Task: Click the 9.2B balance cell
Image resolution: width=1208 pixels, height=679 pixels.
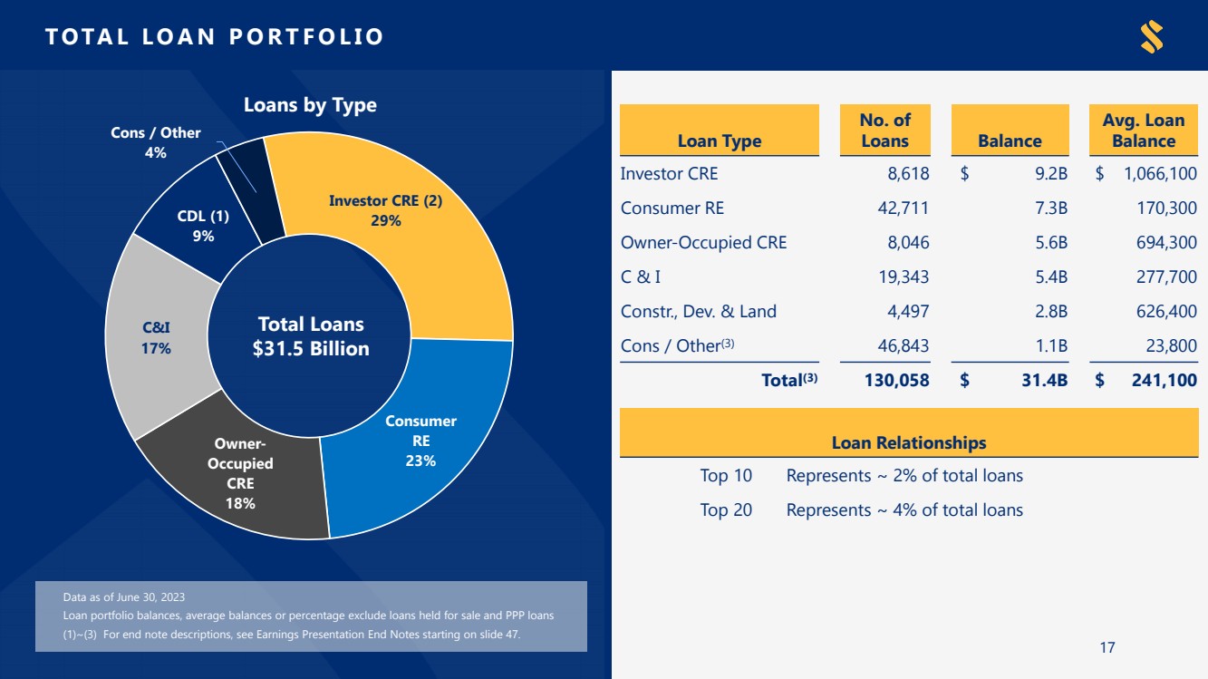Action: point(1051,173)
